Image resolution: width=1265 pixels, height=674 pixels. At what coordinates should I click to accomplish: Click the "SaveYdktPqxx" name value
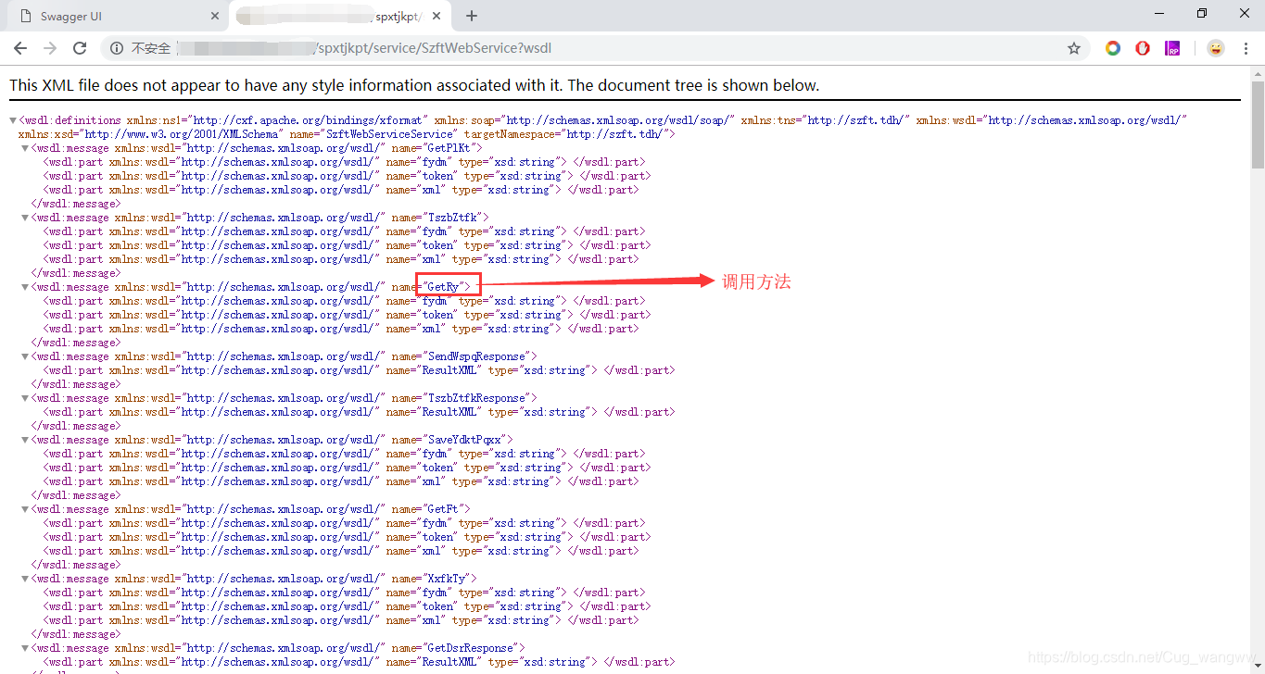pyautogui.click(x=465, y=440)
